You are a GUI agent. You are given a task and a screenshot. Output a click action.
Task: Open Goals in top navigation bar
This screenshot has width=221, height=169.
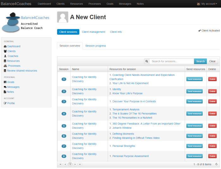[110, 4]
